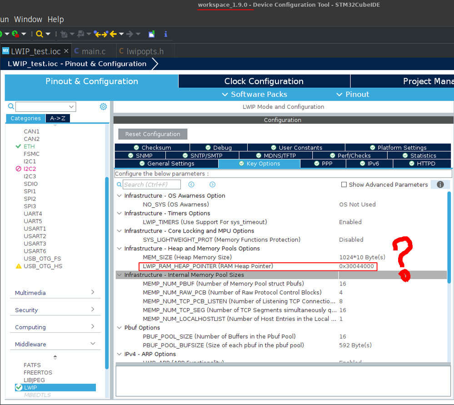Click the Pin Editor toolbar icon
This screenshot has width=454, height=405.
152,34
